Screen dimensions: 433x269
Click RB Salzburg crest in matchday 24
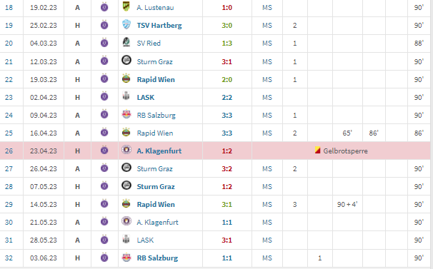tap(126, 114)
